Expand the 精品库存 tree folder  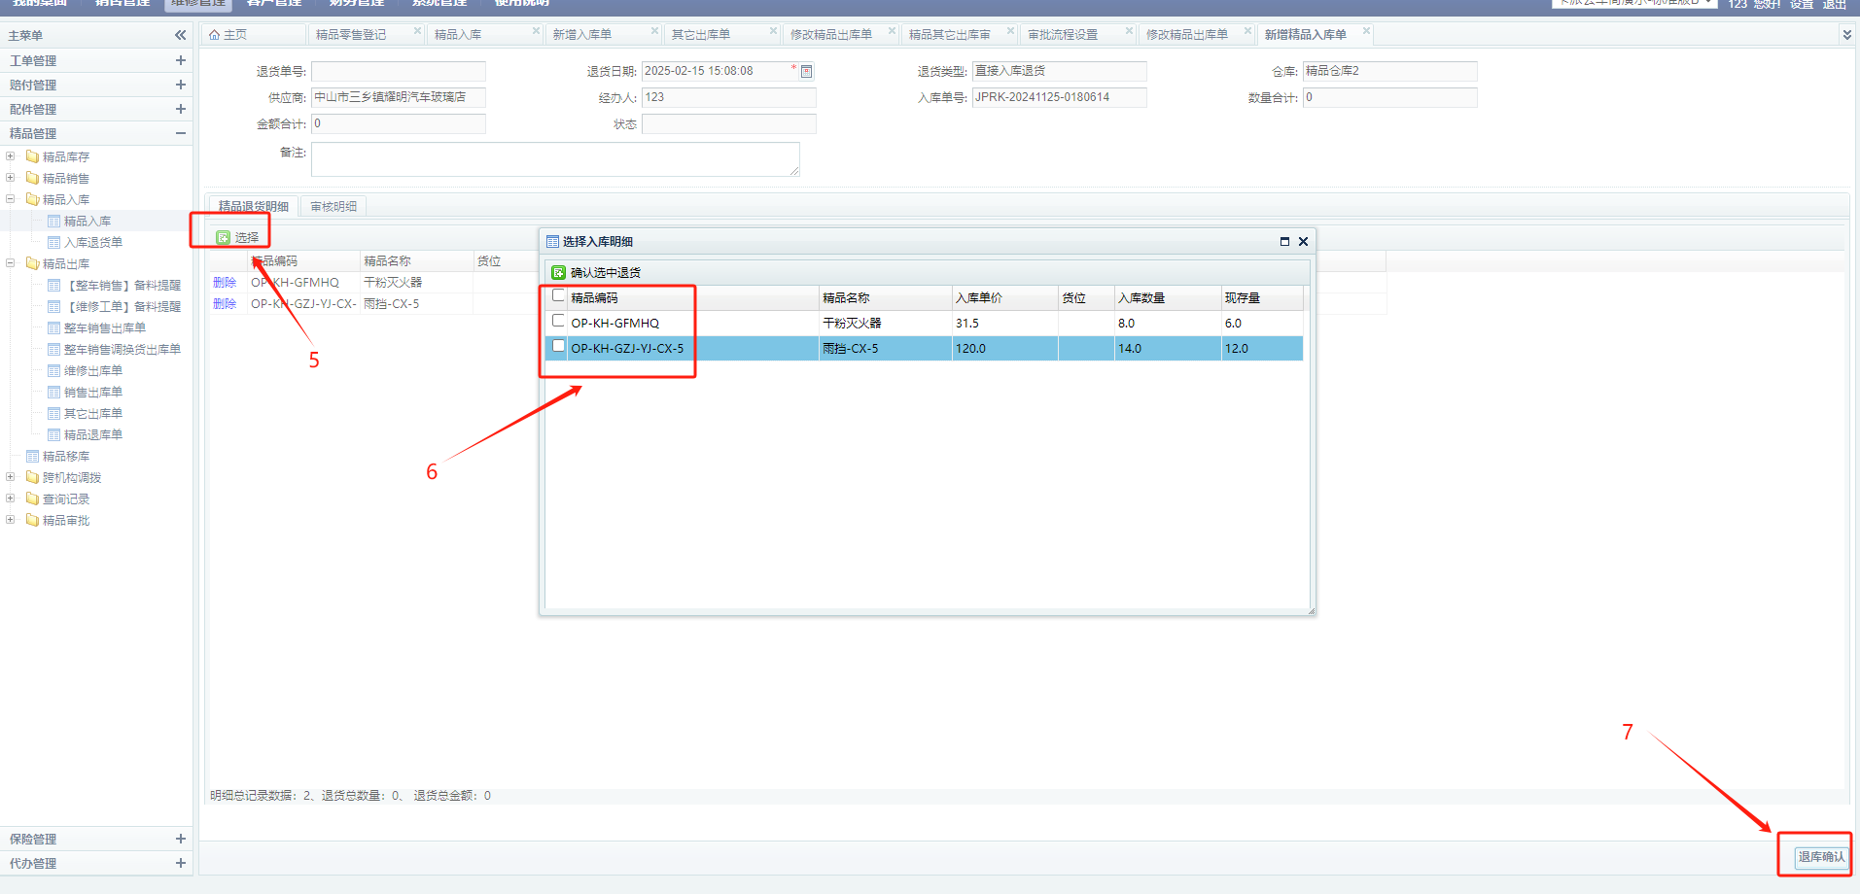click(11, 156)
